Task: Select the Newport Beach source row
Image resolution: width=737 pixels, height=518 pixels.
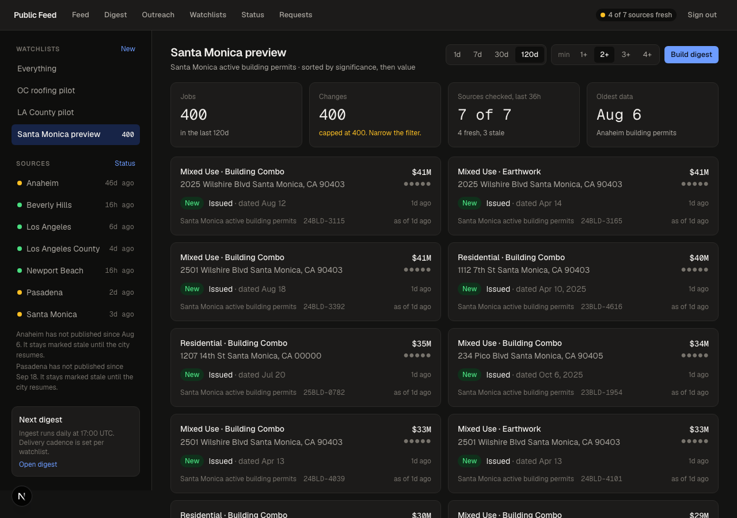Action: 75,271
